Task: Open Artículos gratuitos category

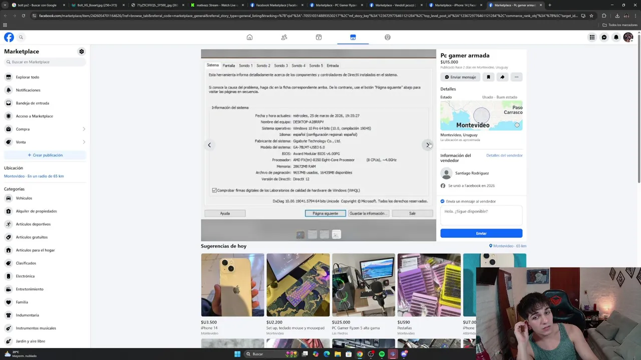Action: 45,237
